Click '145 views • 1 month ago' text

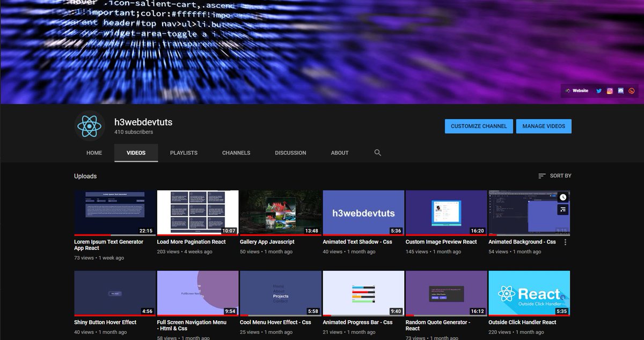coord(433,252)
